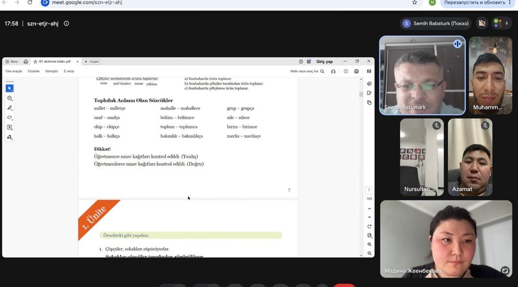The height and width of the screenshot is (287, 518).
Task: Click picture-in-picture icon on Мадина tile
Action: [505, 271]
